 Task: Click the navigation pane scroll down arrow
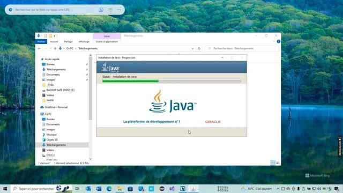91,159
